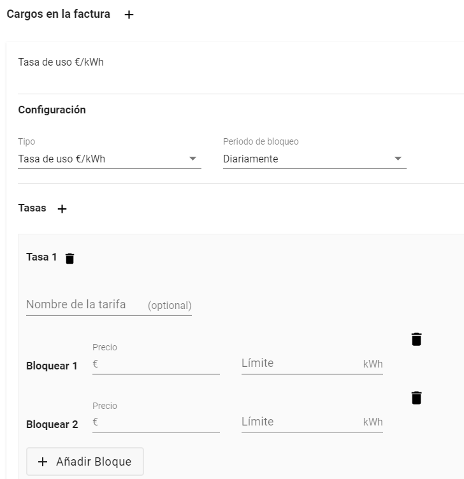Image resolution: width=464 pixels, height=479 pixels.
Task: Click the Precio field for Bloquear 1
Action: coord(156,364)
